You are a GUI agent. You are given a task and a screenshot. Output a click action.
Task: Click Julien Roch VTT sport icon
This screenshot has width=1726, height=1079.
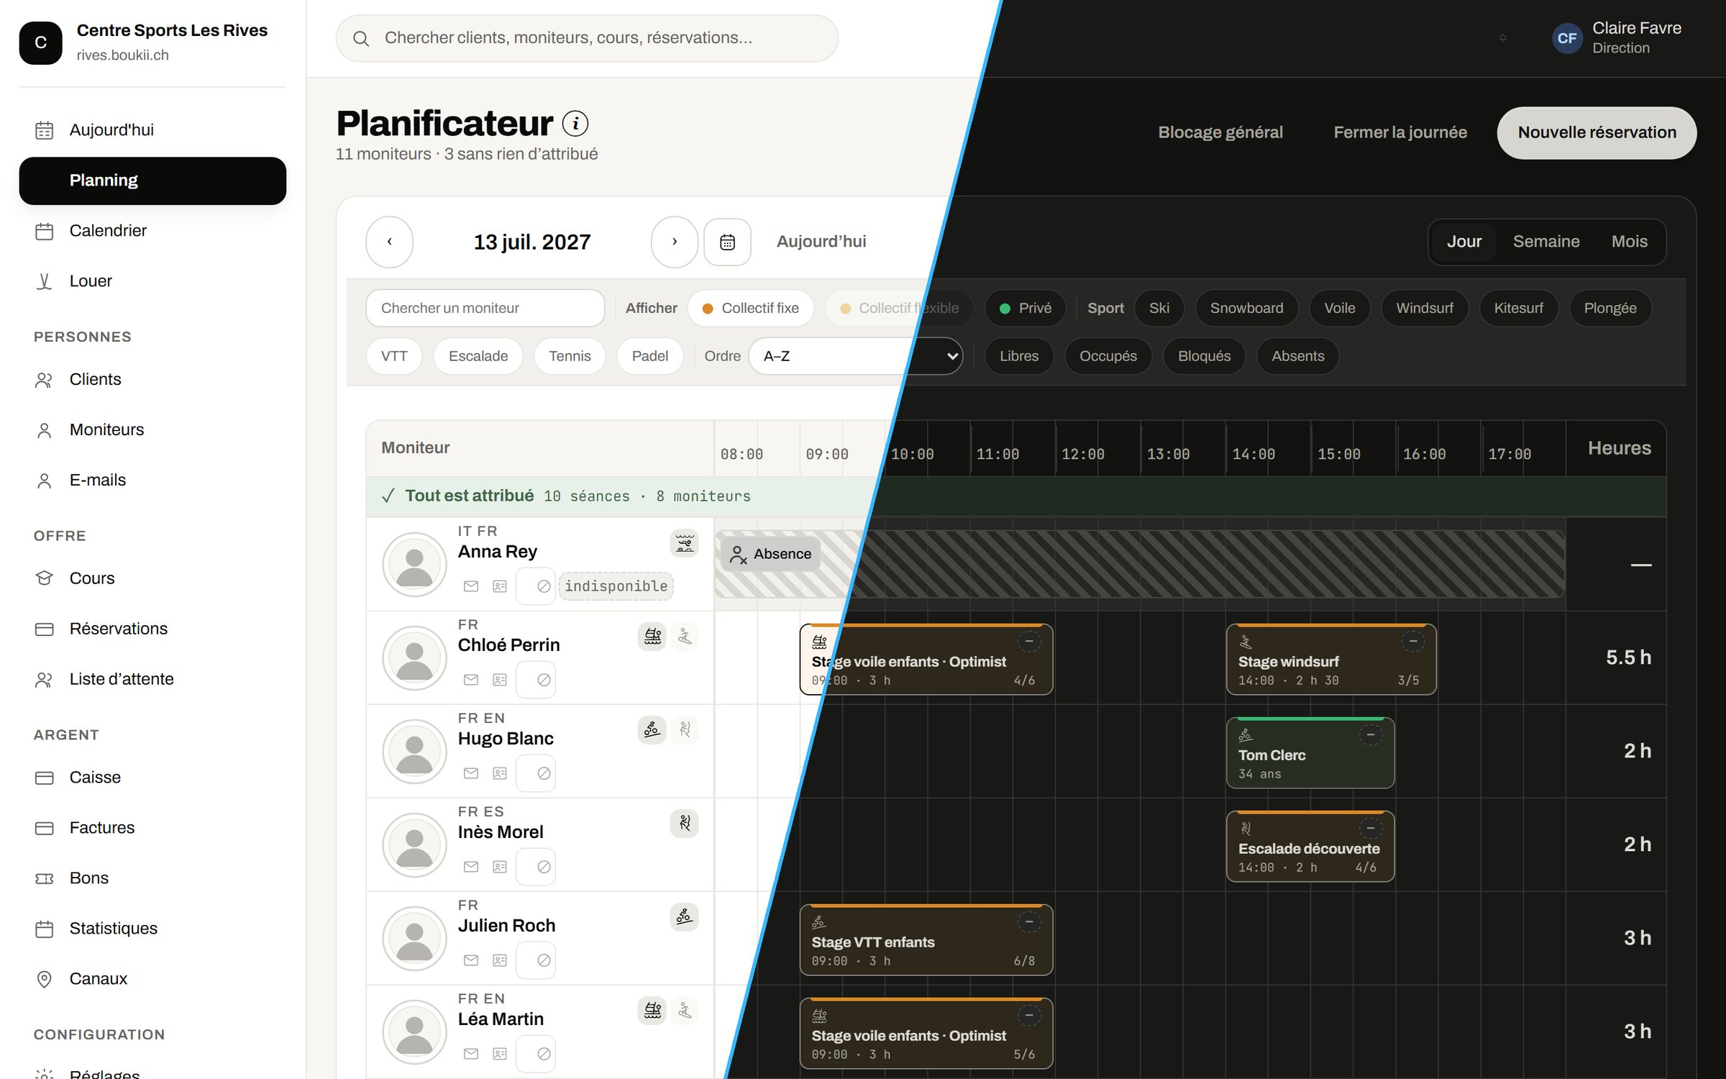point(685,916)
